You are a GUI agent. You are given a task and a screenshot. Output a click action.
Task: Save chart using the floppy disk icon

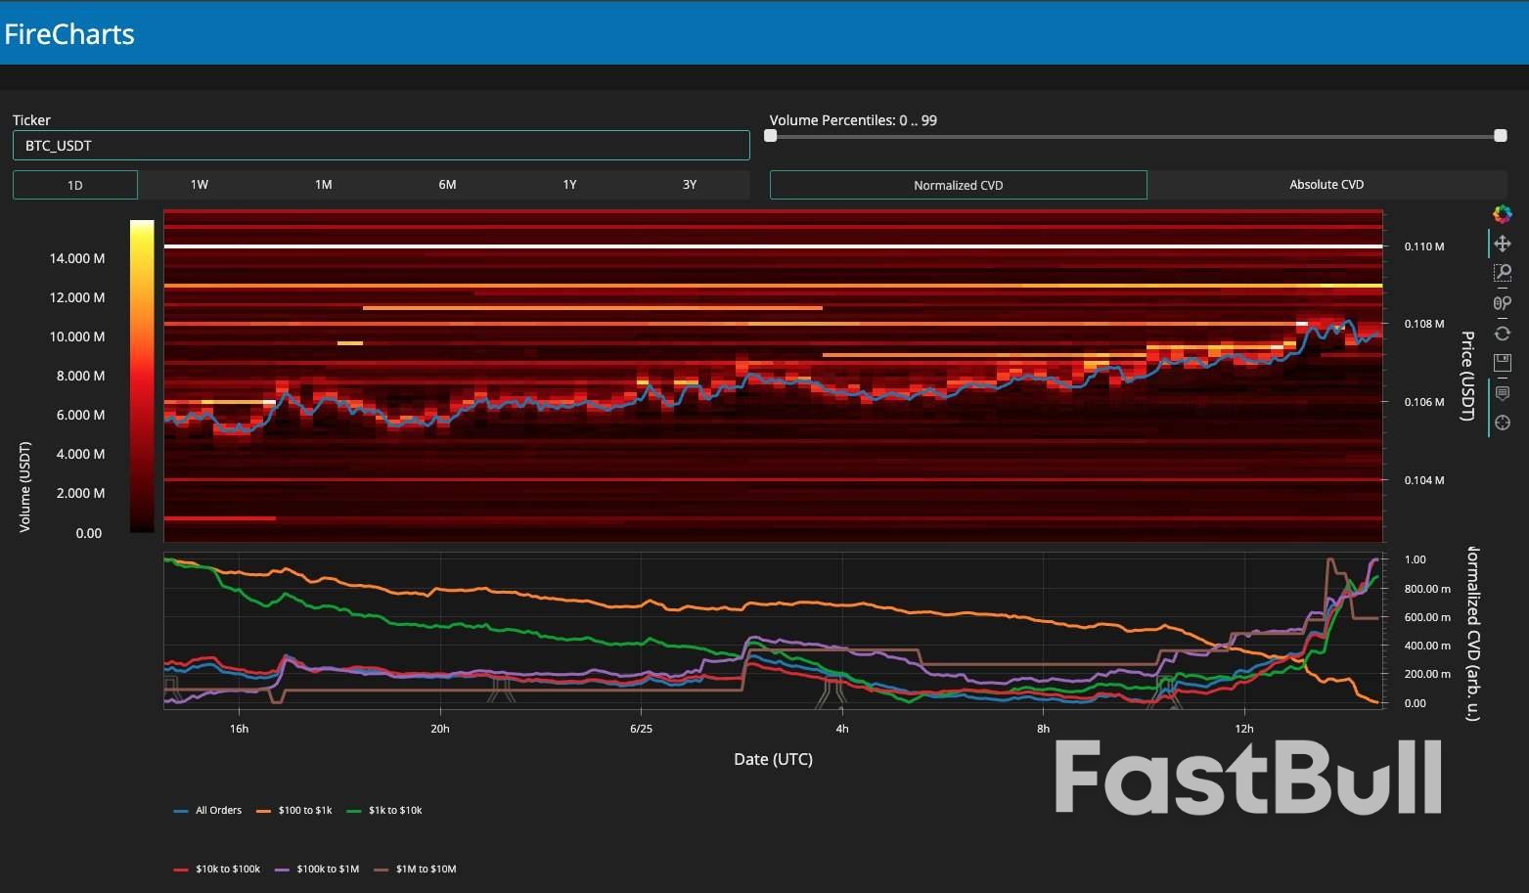point(1502,363)
